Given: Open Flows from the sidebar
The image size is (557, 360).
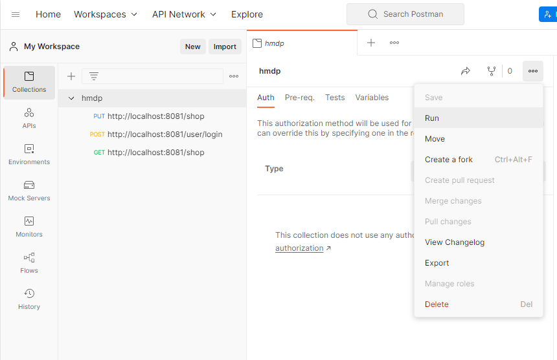Looking at the screenshot, I should click(x=29, y=262).
